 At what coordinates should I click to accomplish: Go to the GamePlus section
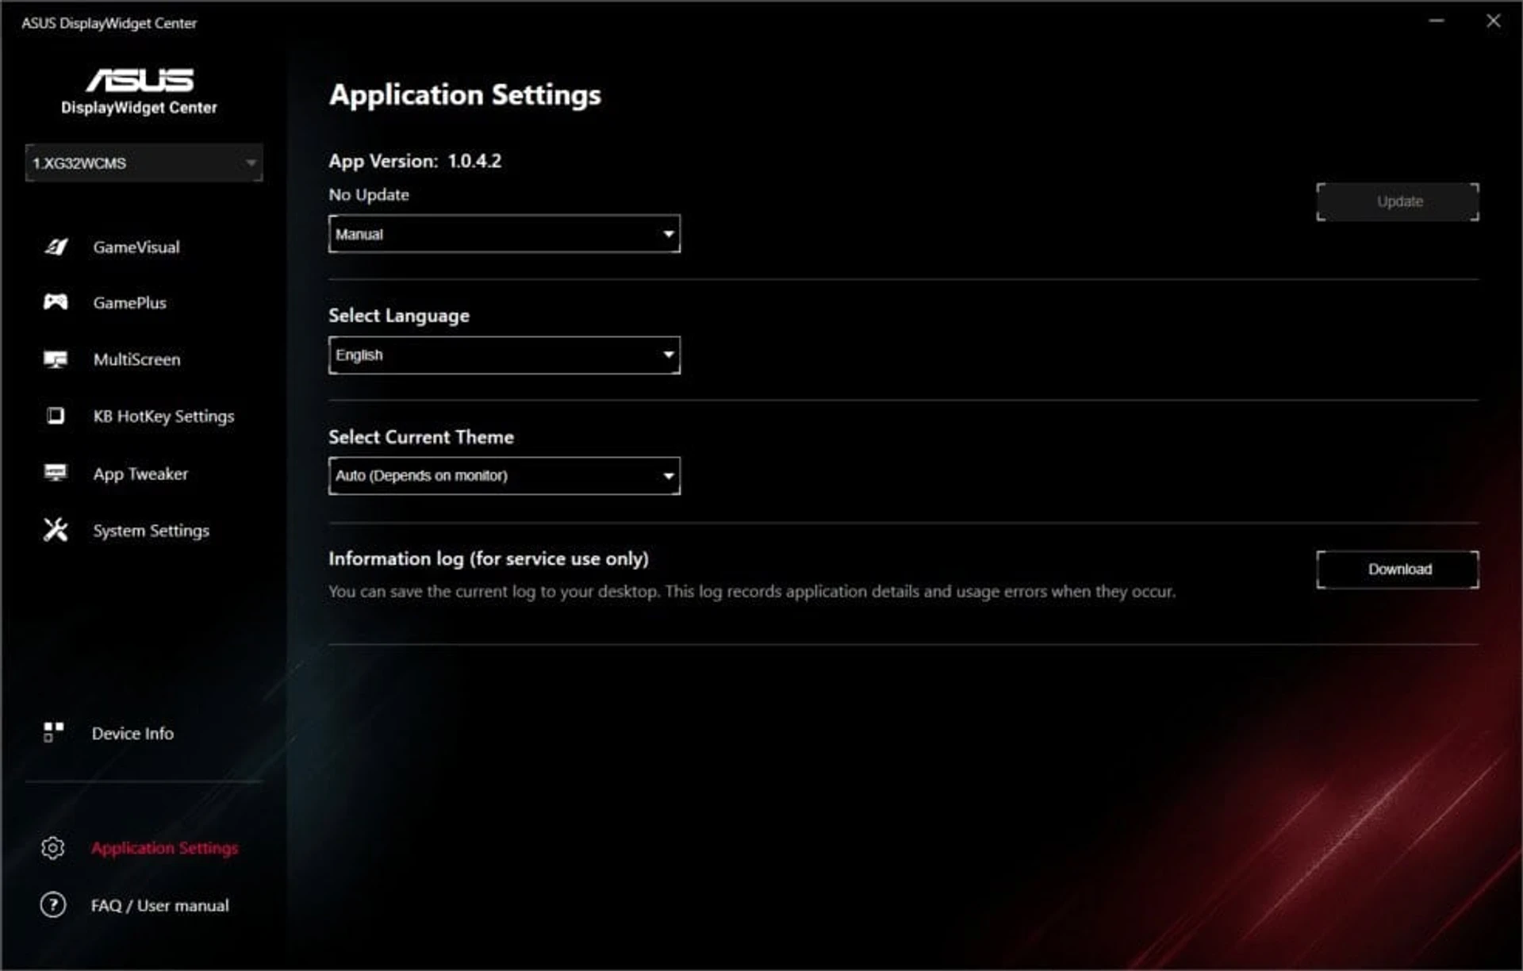(130, 302)
